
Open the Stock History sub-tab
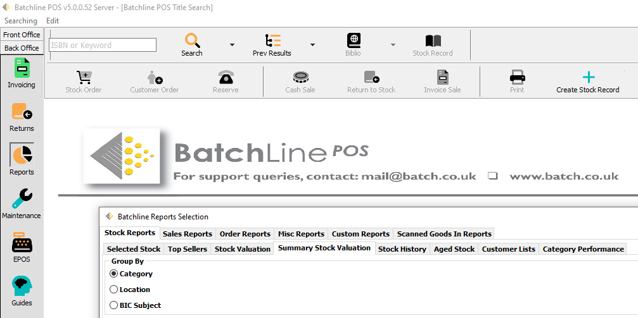[402, 249]
